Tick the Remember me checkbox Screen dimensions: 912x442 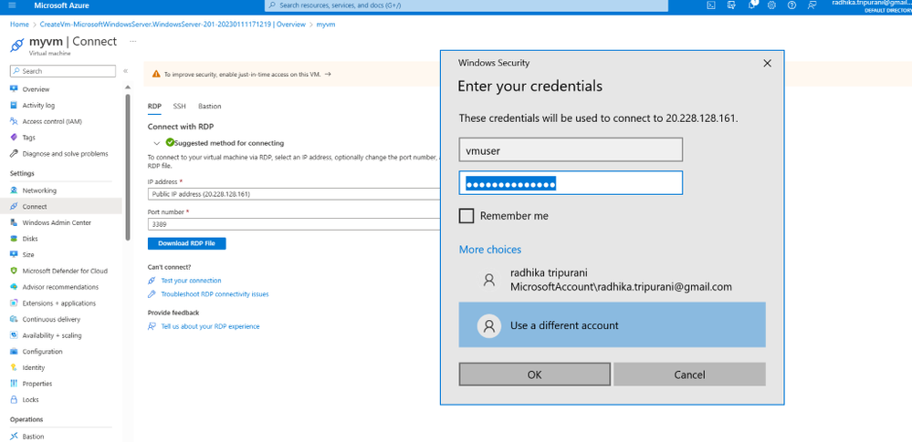point(466,216)
